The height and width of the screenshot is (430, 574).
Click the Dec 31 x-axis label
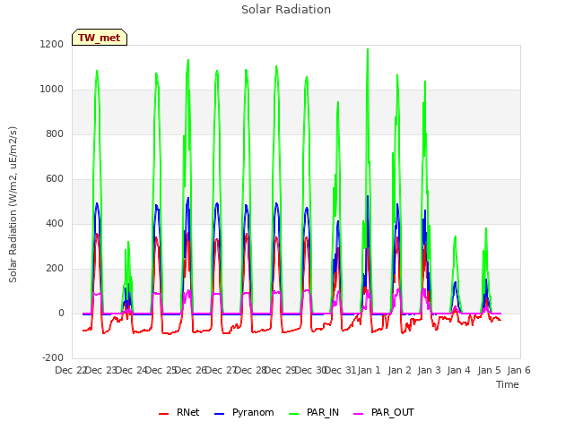click(340, 370)
